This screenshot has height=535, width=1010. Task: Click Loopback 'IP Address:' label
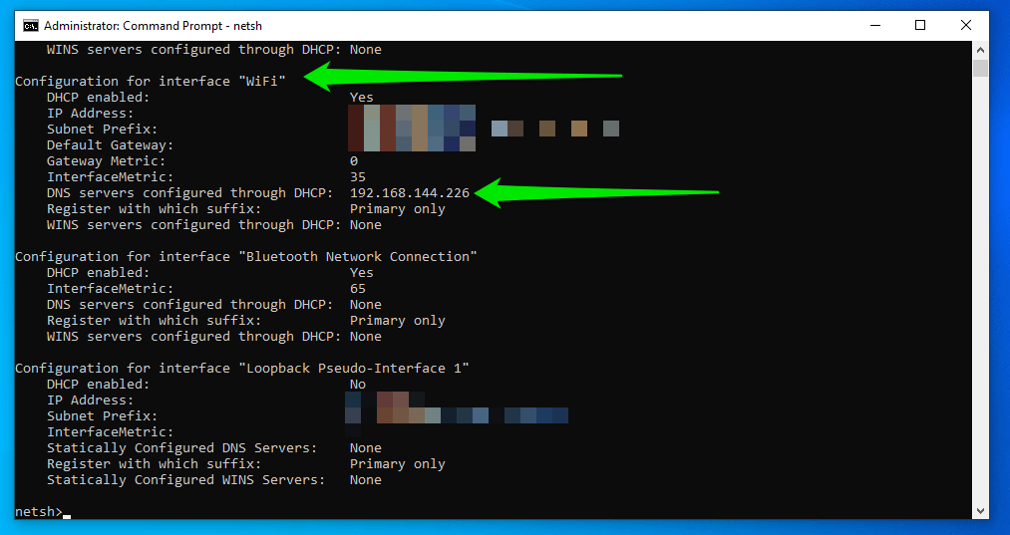click(x=90, y=401)
